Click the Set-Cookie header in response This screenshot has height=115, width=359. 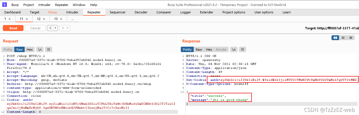[x=272, y=80]
